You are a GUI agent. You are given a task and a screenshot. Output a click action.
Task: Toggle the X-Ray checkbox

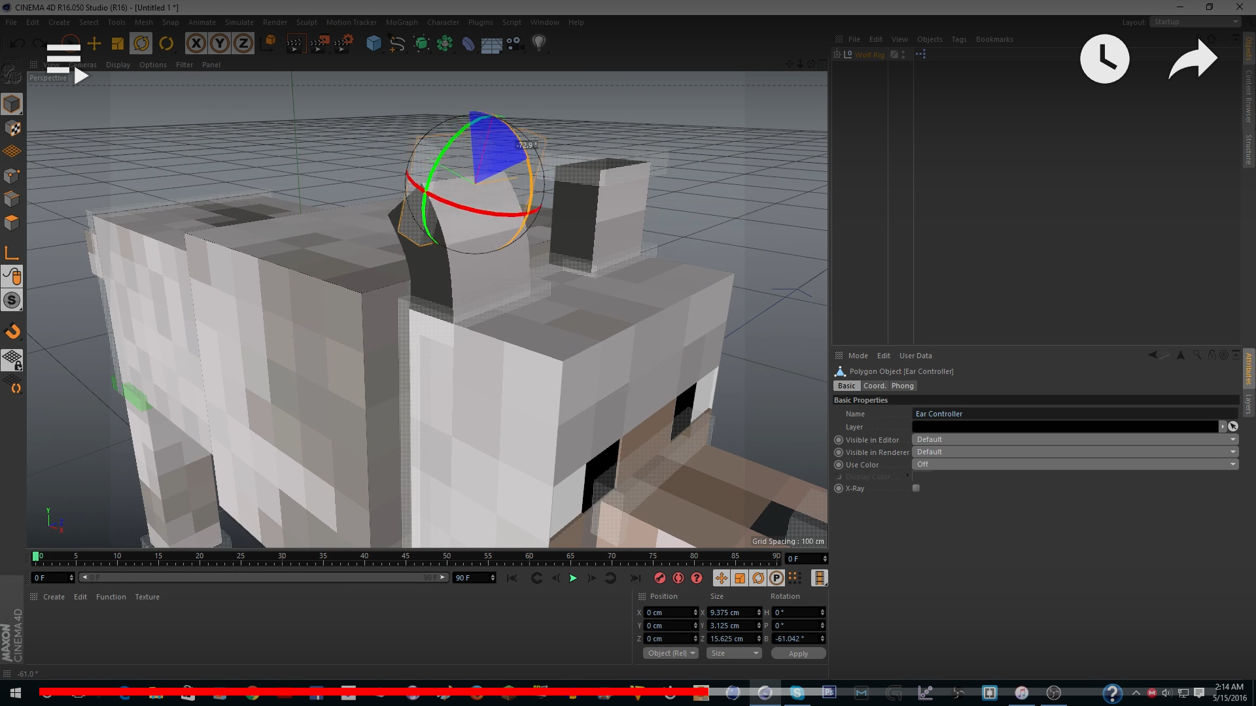[916, 488]
